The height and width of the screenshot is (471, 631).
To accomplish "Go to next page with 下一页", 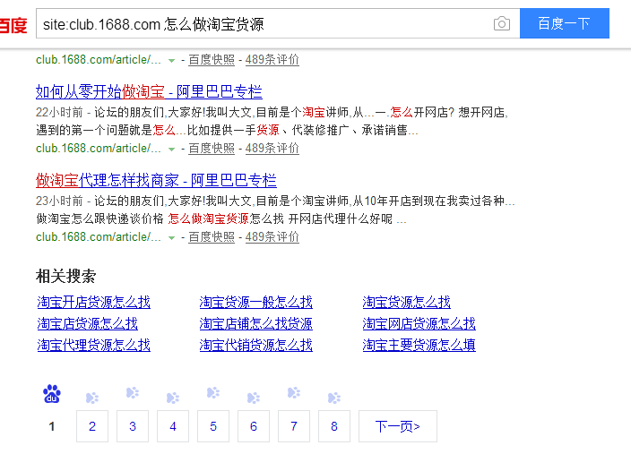I will coord(397,426).
